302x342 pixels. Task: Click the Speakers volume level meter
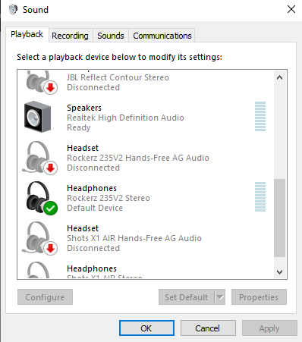pos(260,116)
